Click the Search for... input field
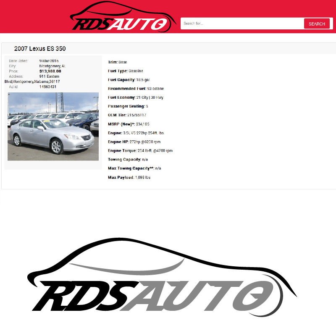The height and width of the screenshot is (336, 336). click(x=242, y=24)
